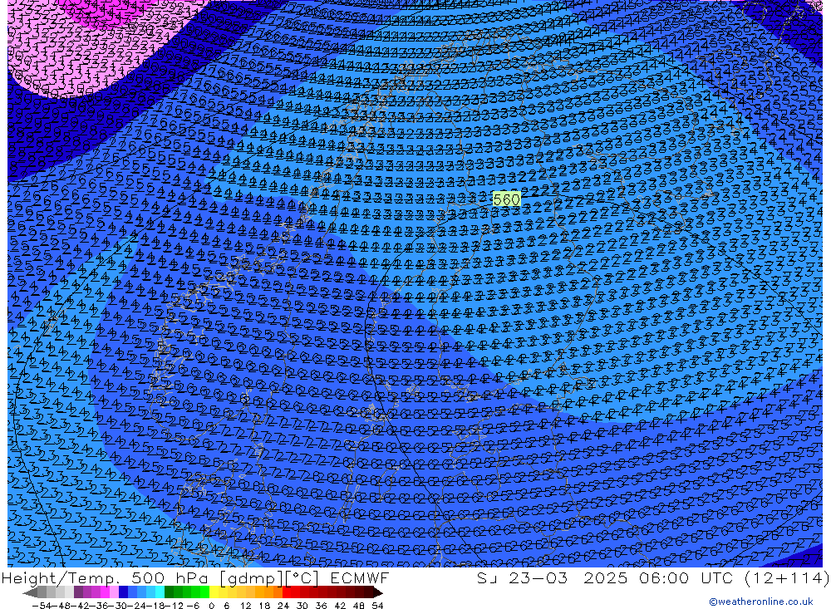Image resolution: width=831 pixels, height=609 pixels.
Task: Click the ECMWF model name in title
Action: [359, 577]
